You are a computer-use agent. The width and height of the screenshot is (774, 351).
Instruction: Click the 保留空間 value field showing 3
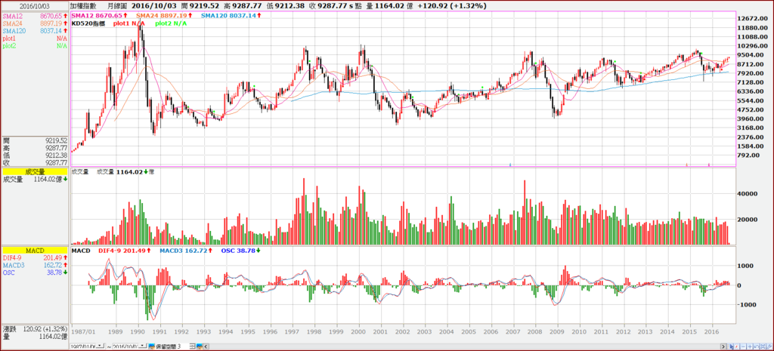point(184,346)
